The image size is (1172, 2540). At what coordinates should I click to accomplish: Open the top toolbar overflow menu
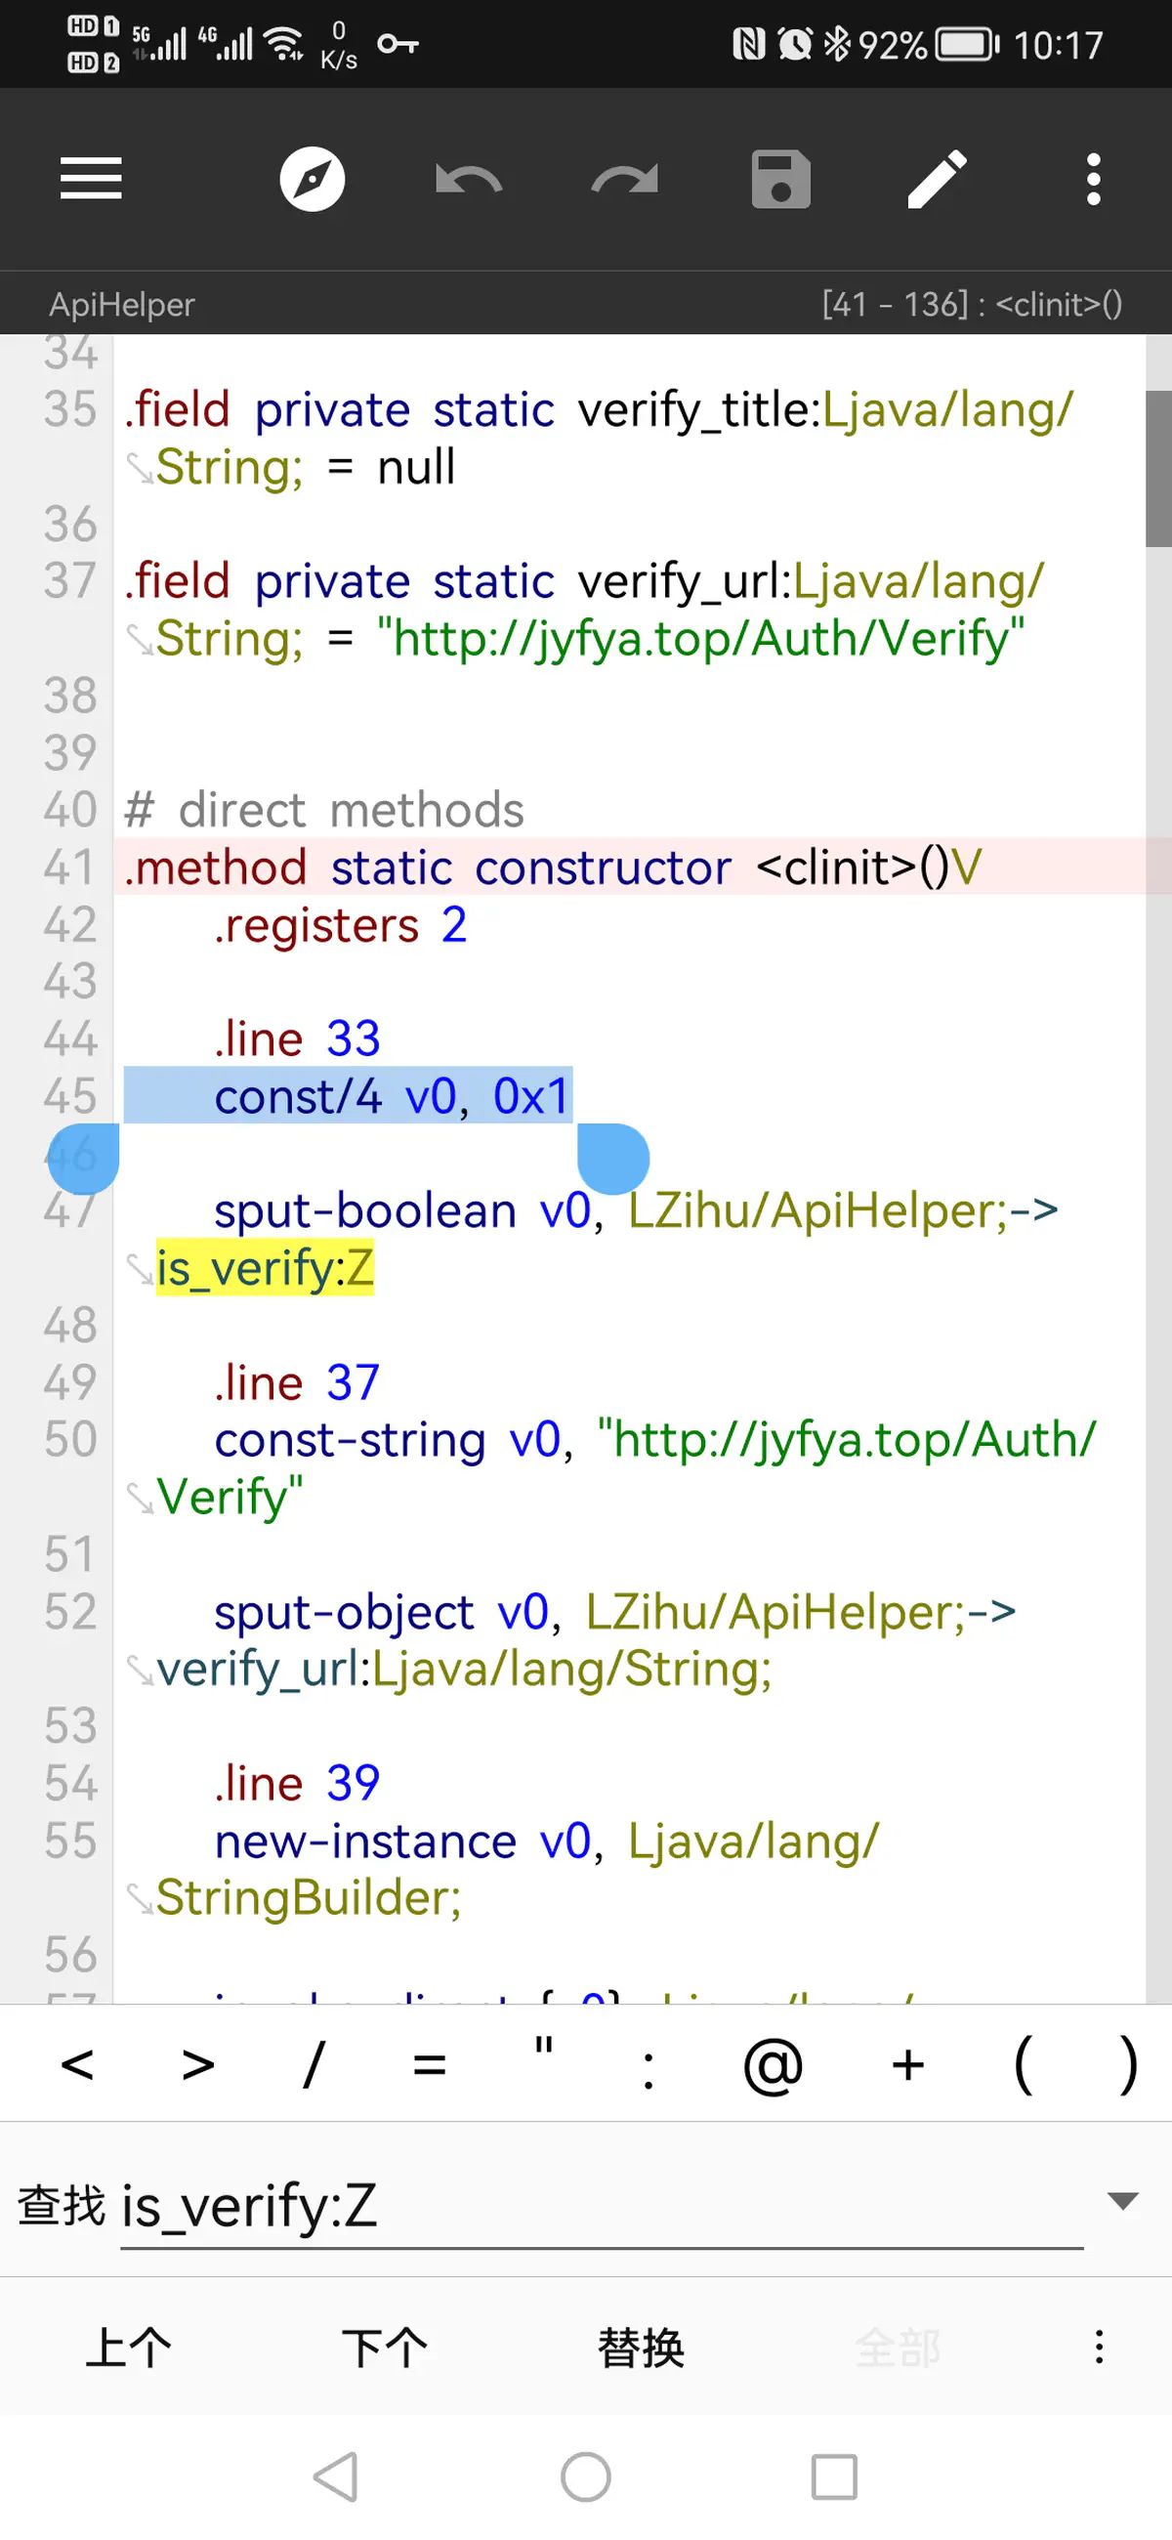(x=1092, y=179)
